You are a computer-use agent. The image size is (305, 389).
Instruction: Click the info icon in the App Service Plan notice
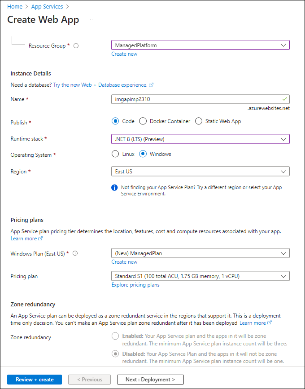pyautogui.click(x=115, y=188)
